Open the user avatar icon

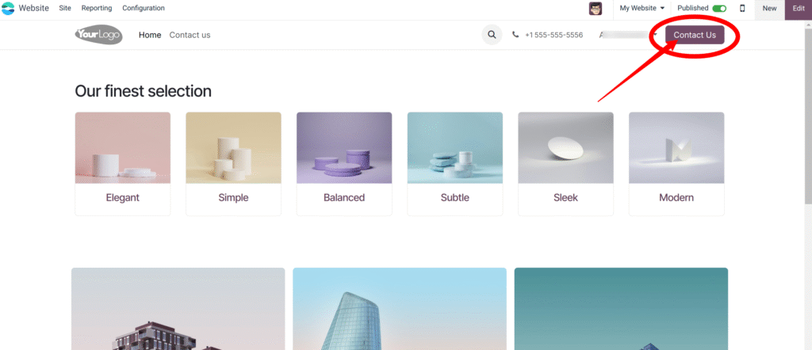(x=596, y=8)
